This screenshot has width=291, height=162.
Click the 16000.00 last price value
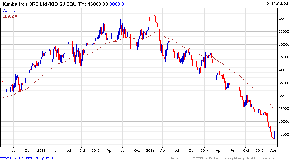(98, 4)
